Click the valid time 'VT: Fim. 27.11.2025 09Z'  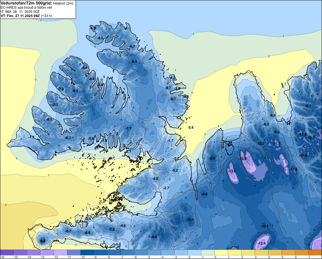tap(20, 16)
